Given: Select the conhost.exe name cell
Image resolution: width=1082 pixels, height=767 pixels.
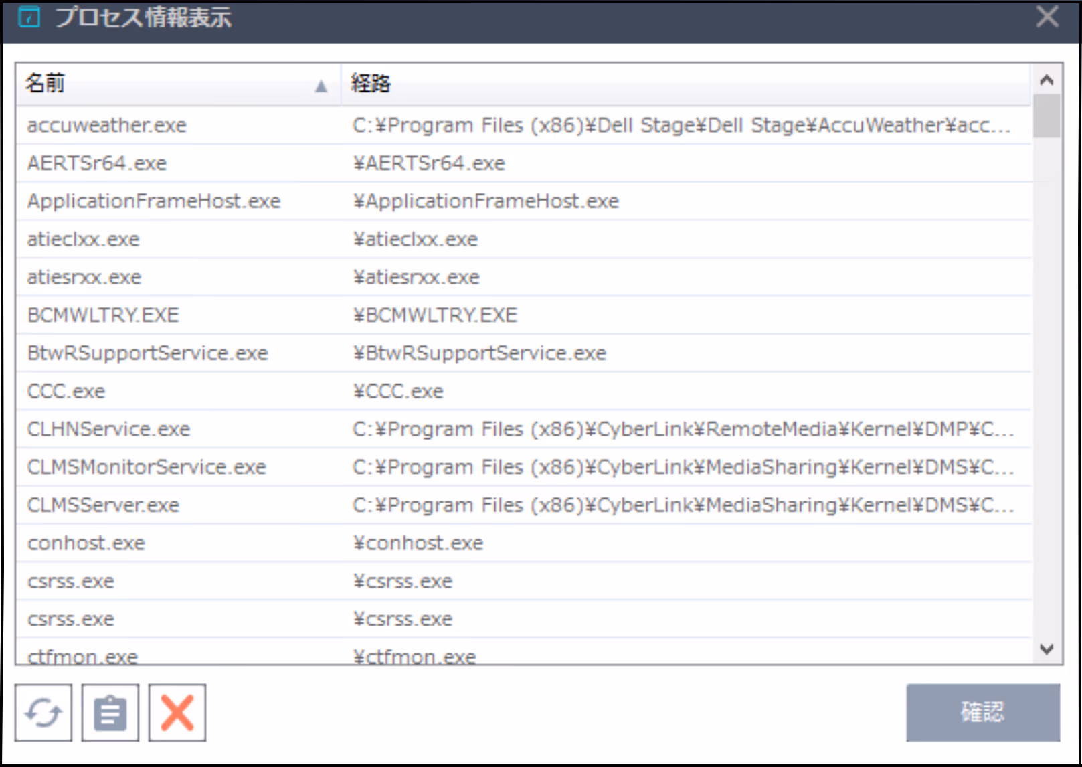Looking at the screenshot, I should (x=179, y=543).
